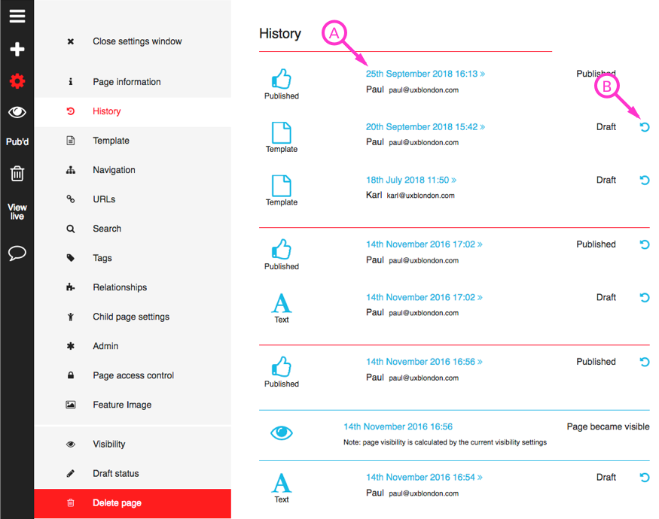Open Page access control settings

[133, 375]
